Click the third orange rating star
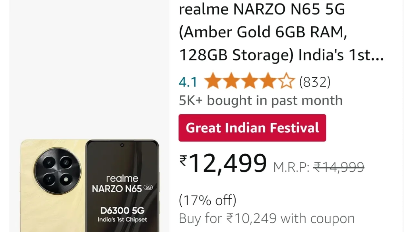Screen dimensions: 413x232 [x=250, y=81]
